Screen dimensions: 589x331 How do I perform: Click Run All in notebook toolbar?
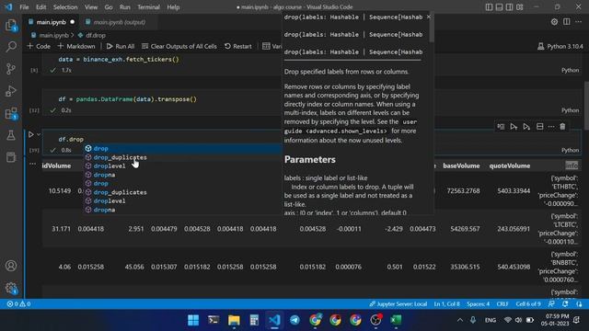[121, 46]
